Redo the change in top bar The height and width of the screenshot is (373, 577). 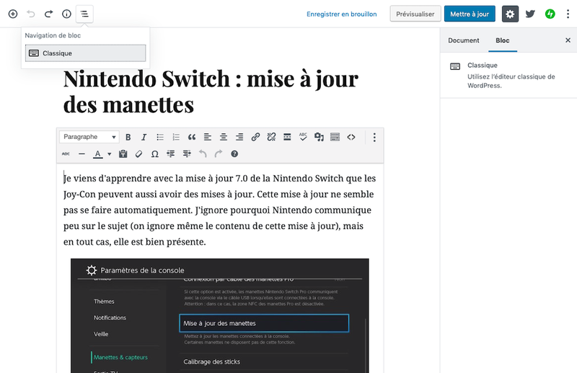(x=48, y=14)
